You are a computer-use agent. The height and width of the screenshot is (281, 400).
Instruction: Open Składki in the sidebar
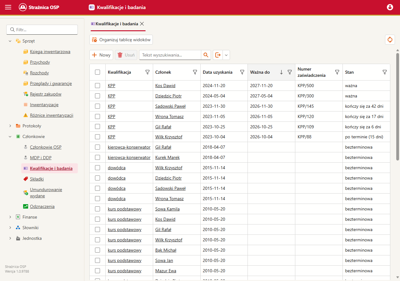(37, 179)
